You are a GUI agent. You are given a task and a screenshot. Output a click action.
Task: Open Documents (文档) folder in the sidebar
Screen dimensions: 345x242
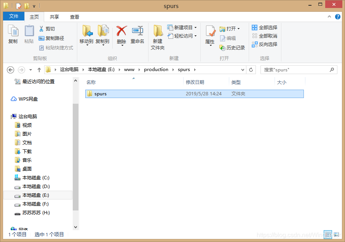pyautogui.click(x=23, y=143)
